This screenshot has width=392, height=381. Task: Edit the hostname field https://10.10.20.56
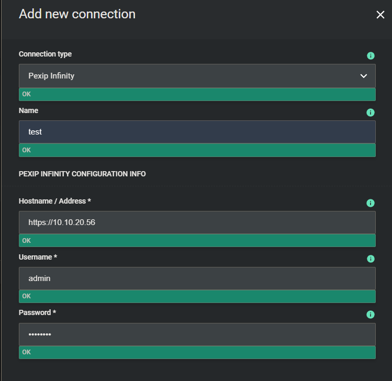197,222
